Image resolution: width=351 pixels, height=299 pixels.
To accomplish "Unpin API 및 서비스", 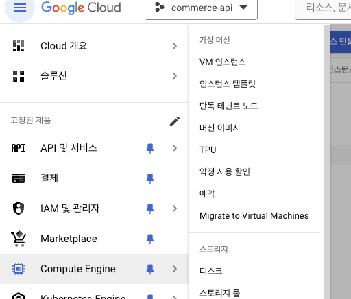I will click(150, 148).
